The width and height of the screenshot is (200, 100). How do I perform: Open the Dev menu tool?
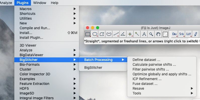point(175,34)
